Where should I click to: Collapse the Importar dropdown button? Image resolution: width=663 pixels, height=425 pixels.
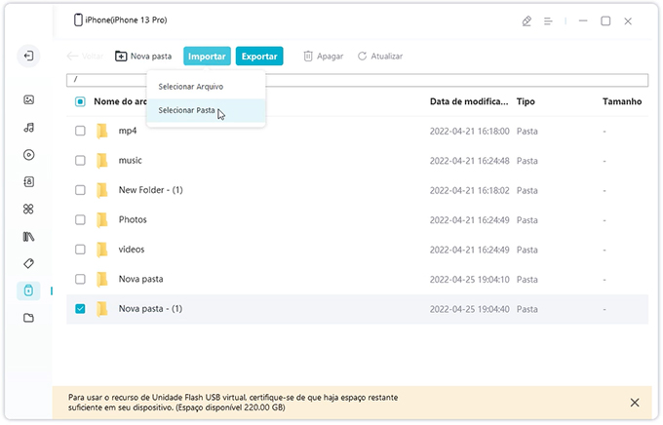pyautogui.click(x=207, y=57)
